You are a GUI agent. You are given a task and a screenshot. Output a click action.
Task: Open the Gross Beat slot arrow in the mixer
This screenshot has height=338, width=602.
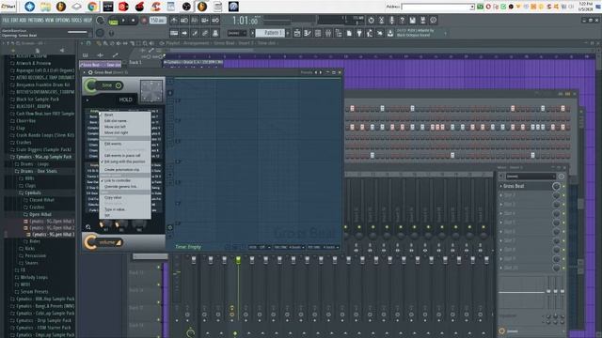[500, 186]
